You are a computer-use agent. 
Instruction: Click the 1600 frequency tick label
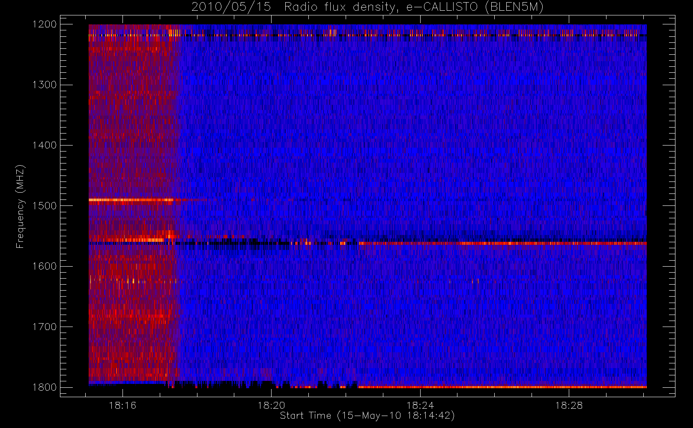45,266
